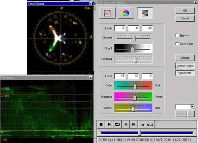Close the Vector Scope window
Screen dimensions: 198x143
point(91,4)
